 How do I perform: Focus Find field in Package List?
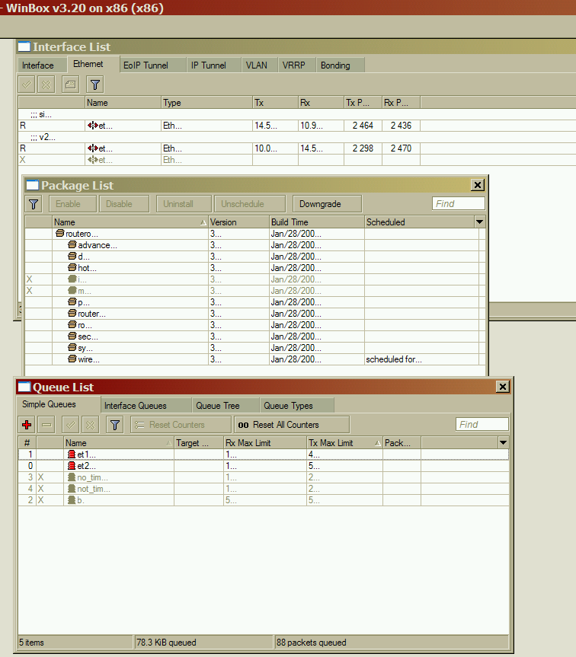pos(459,203)
